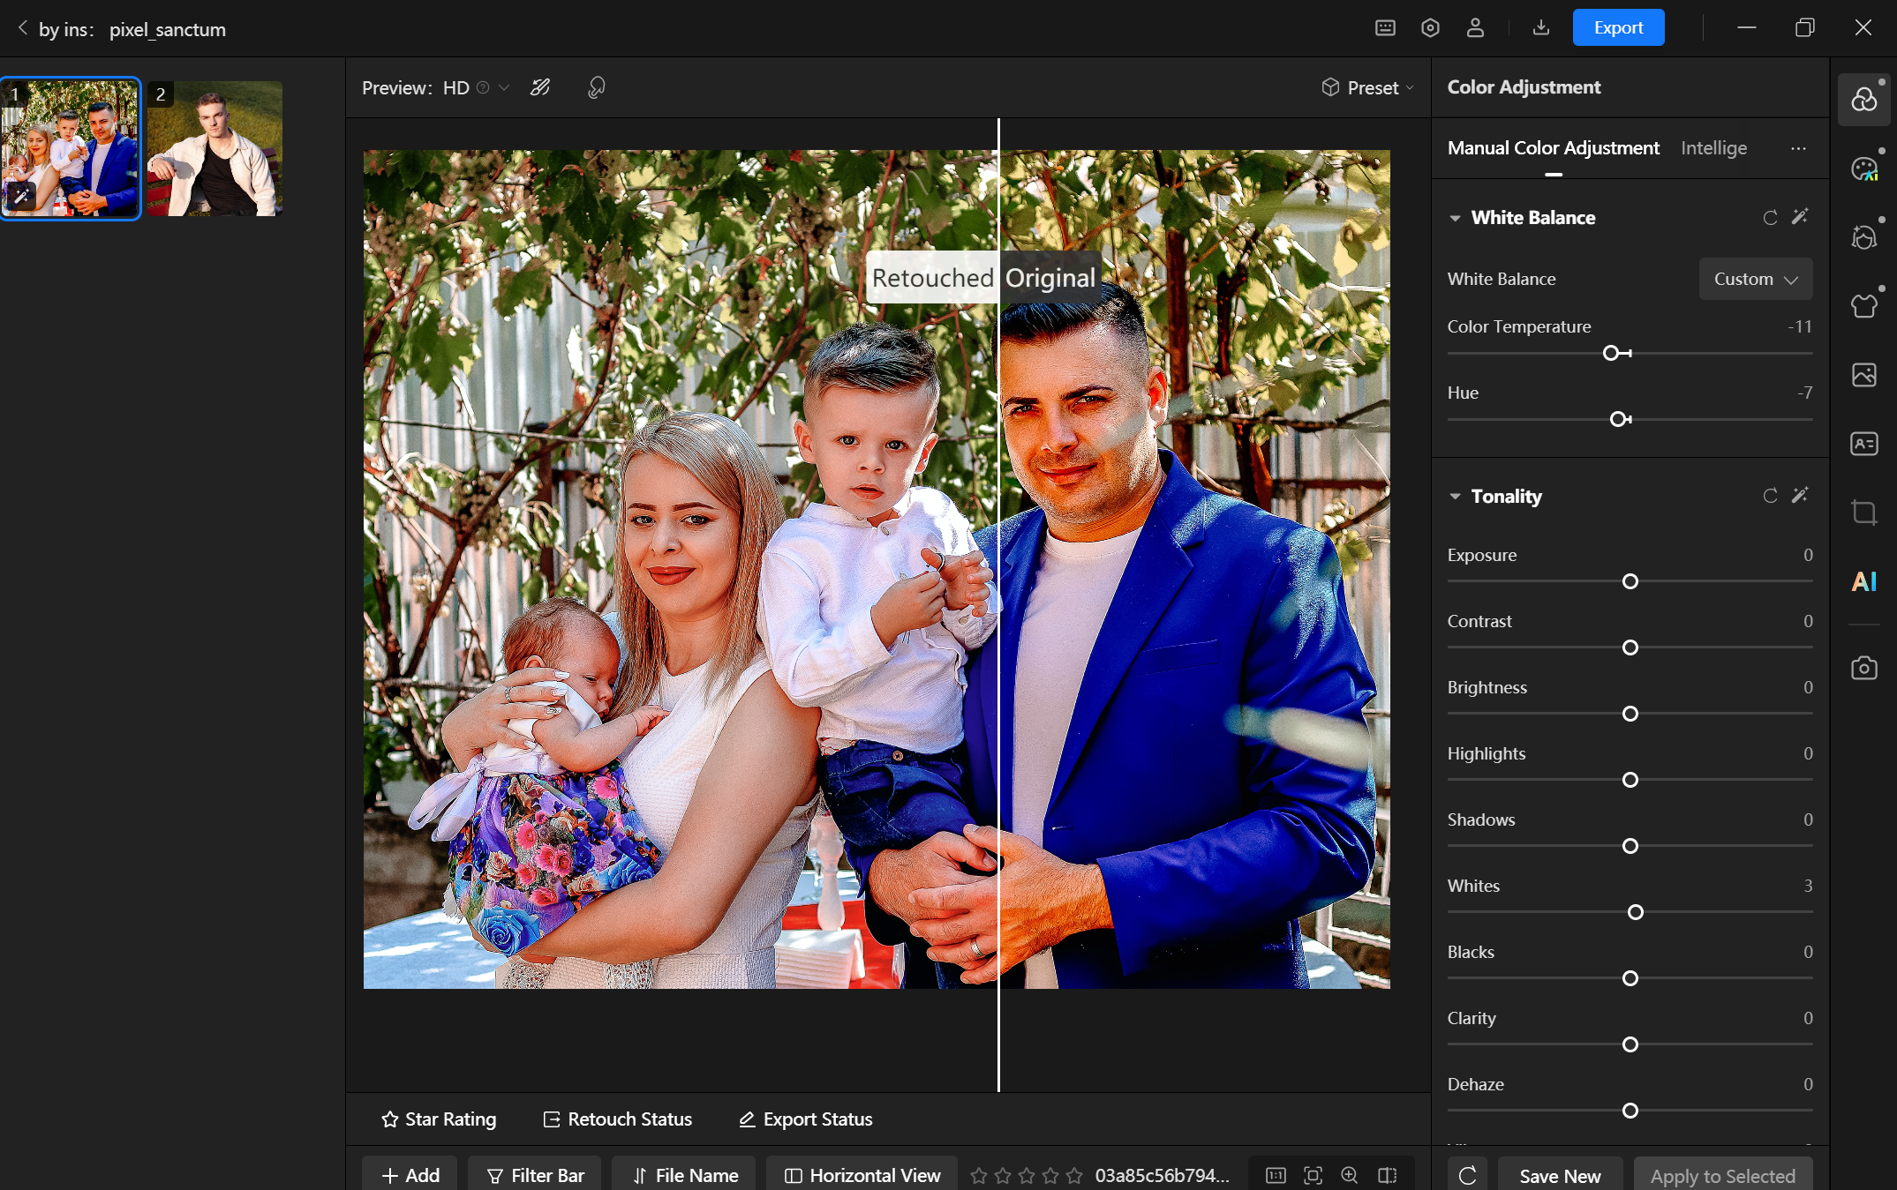This screenshot has width=1897, height=1190.
Task: Toggle the Horizontal View layout
Action: pyautogui.click(x=862, y=1175)
